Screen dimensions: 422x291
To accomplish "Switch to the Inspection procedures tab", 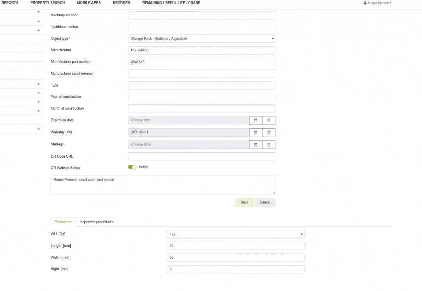I will (97, 221).
